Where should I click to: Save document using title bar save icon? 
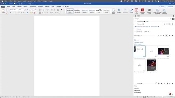(x=22, y=4)
